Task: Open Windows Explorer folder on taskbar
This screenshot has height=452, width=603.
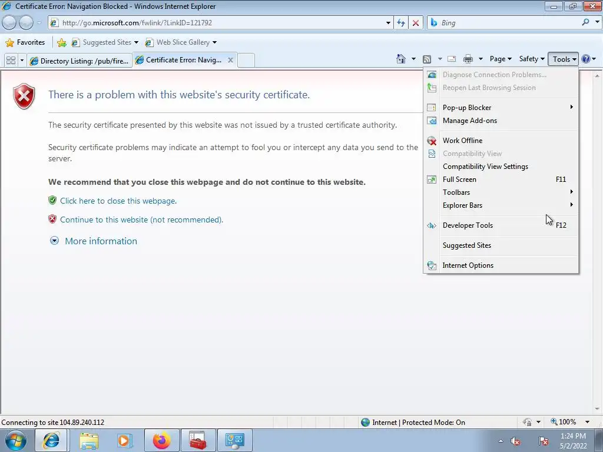Action: coord(89,440)
